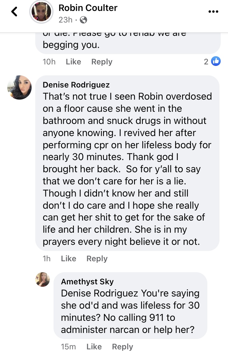Open Amethyst Sky's profile avatar
Screen dimensions: 228x353
(x=43, y=279)
